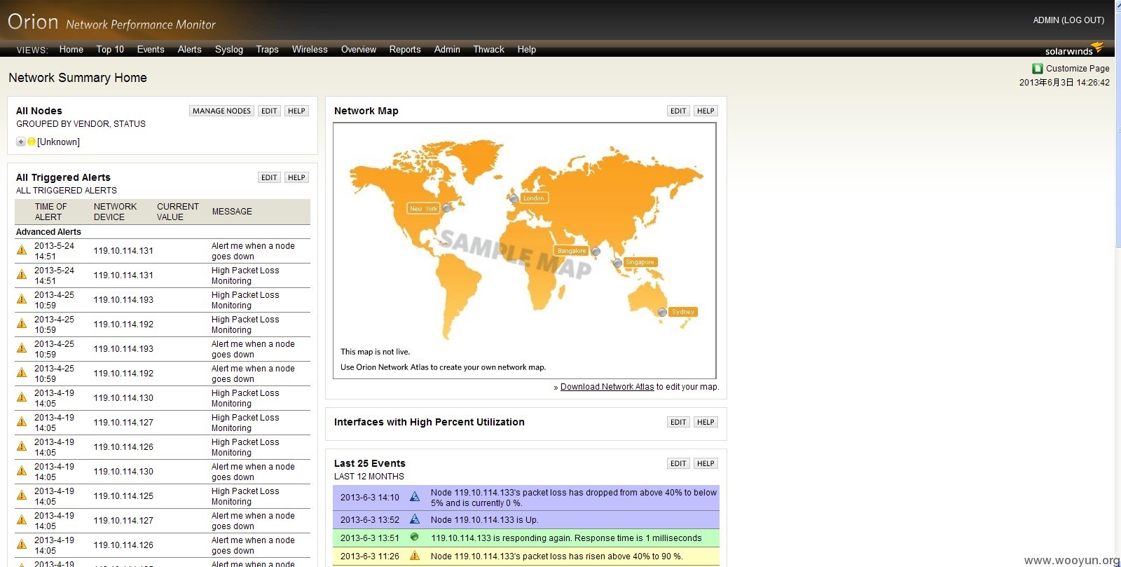Click the London map node marker
The image size is (1121, 567).
tap(514, 198)
